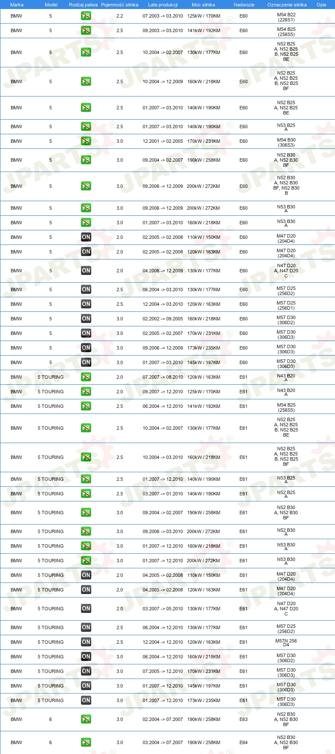Click the Moc silnika column header
335x754 pixels.
tap(203, 5)
